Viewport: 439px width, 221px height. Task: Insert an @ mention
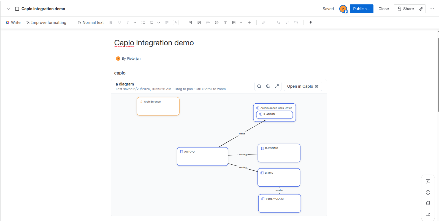tap(208, 23)
